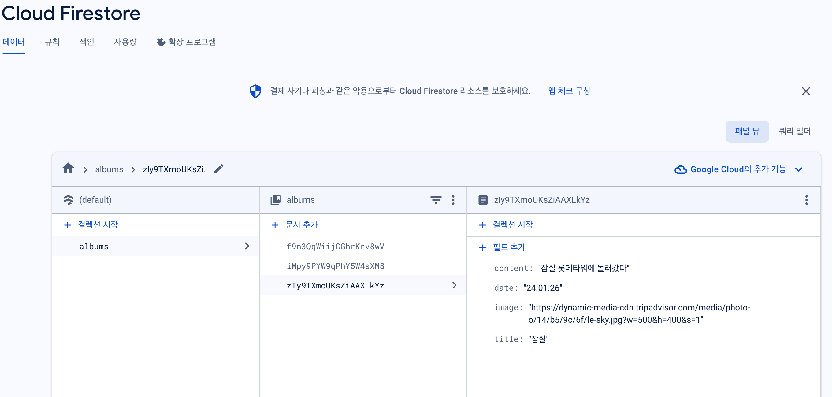Open the 확장 프로그램 tab
This screenshot has width=832, height=397.
point(186,42)
